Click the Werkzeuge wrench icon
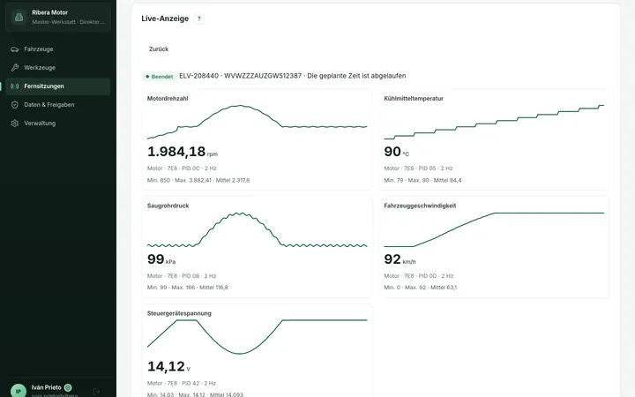This screenshot has height=397, width=635. click(x=15, y=68)
